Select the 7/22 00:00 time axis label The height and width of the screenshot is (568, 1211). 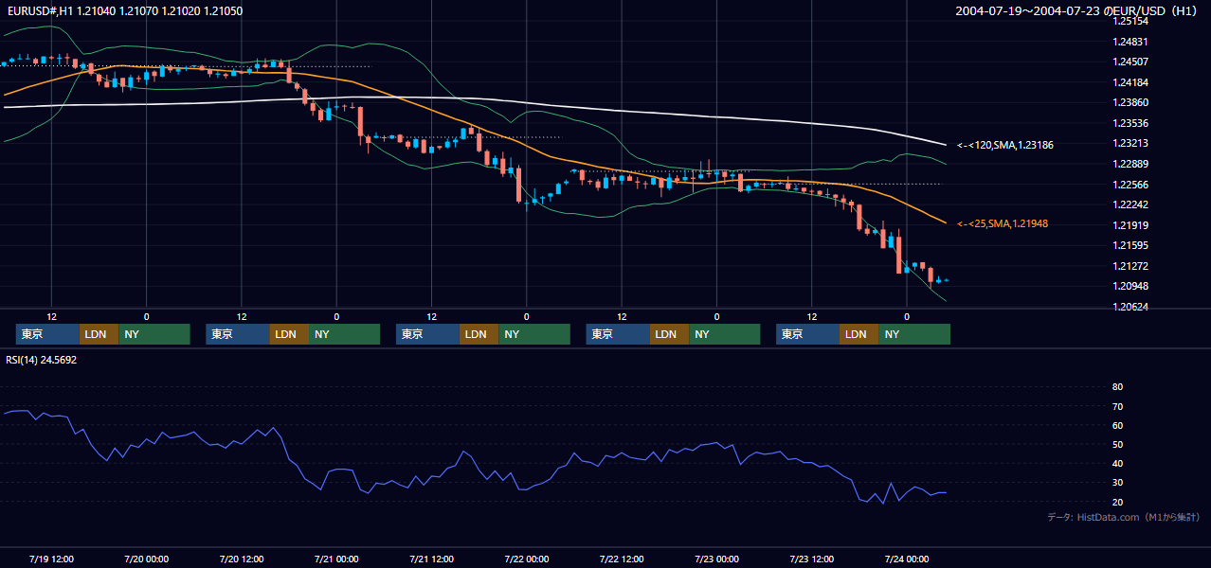click(526, 559)
